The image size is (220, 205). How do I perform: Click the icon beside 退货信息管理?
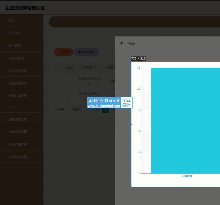click(5, 157)
